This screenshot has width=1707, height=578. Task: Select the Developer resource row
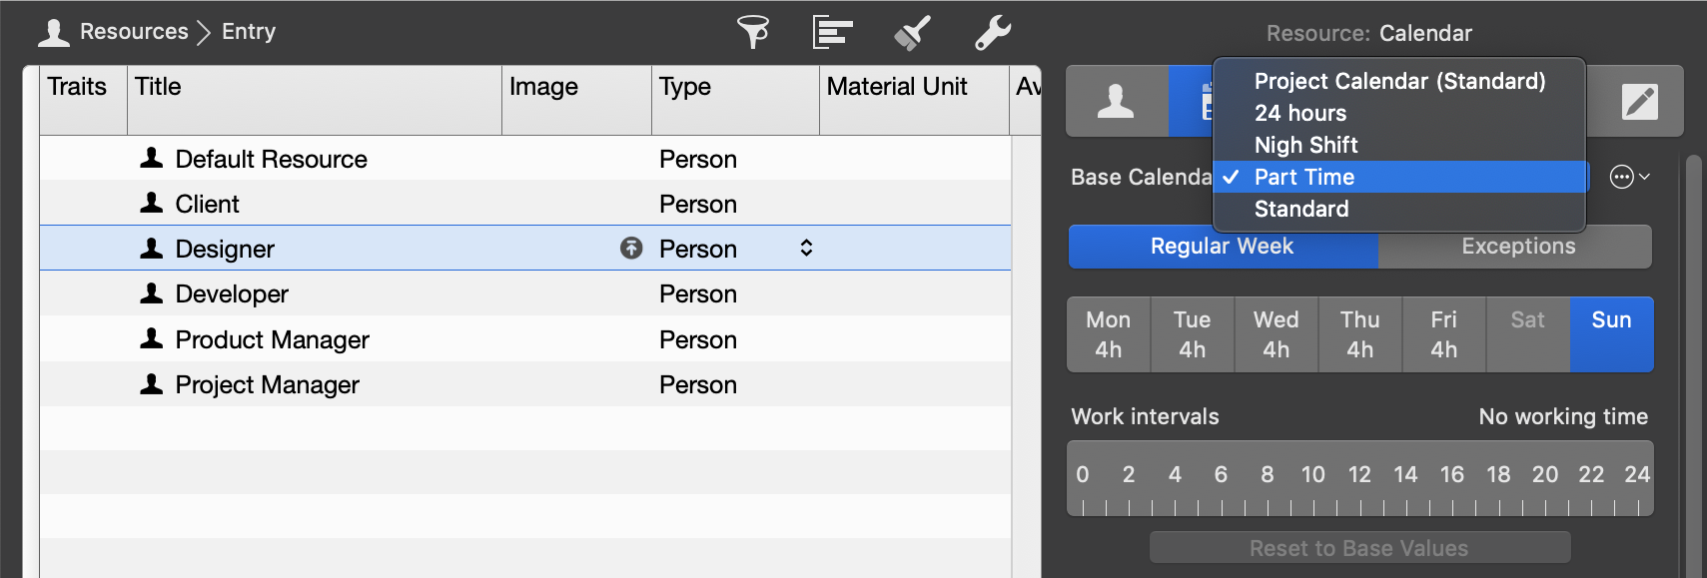(x=231, y=293)
